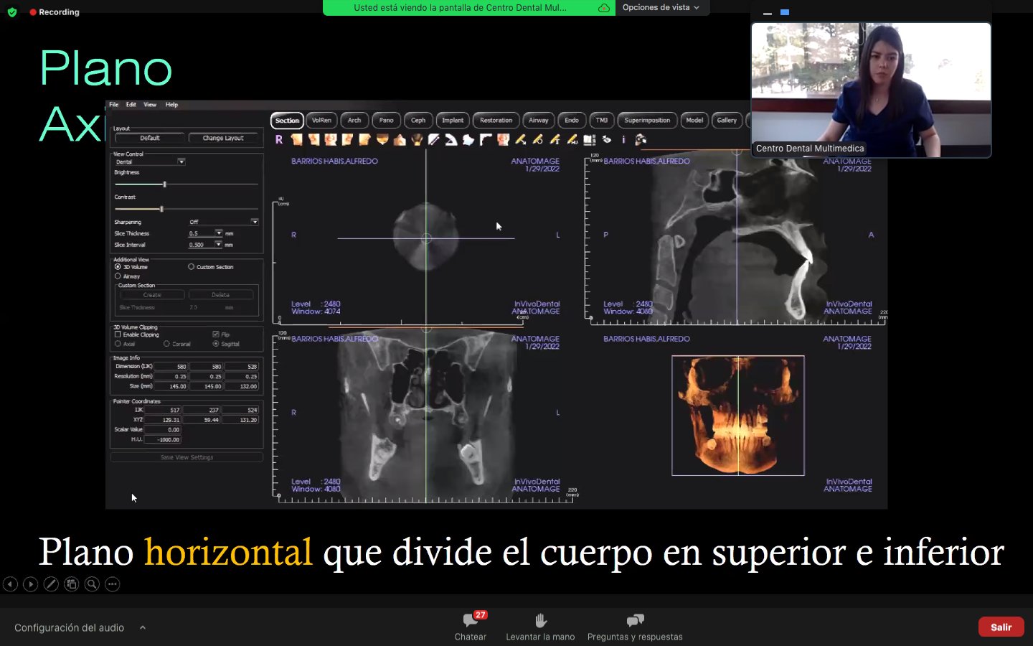This screenshot has height=646, width=1033.
Task: Toggle the Flip checkbox
Action: point(215,334)
